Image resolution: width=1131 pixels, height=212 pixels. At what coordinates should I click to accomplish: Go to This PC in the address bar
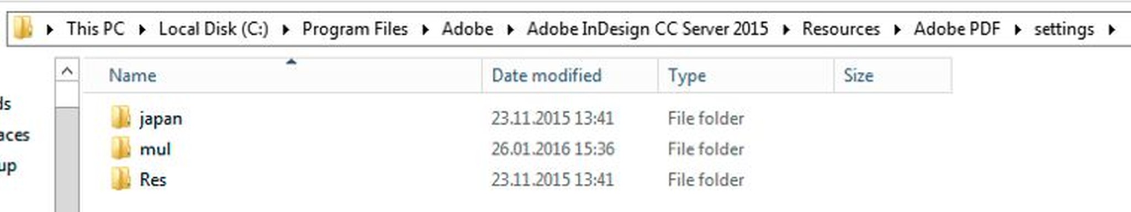96,29
